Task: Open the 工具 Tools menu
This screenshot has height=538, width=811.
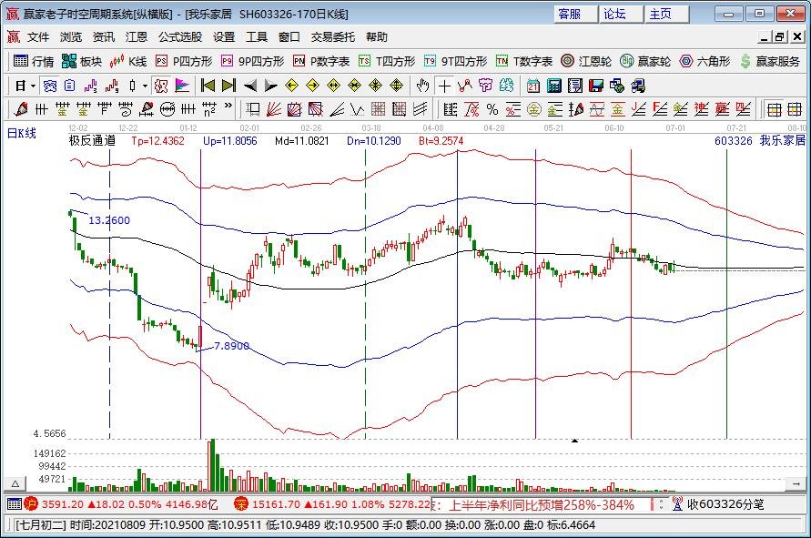Action: [x=259, y=36]
